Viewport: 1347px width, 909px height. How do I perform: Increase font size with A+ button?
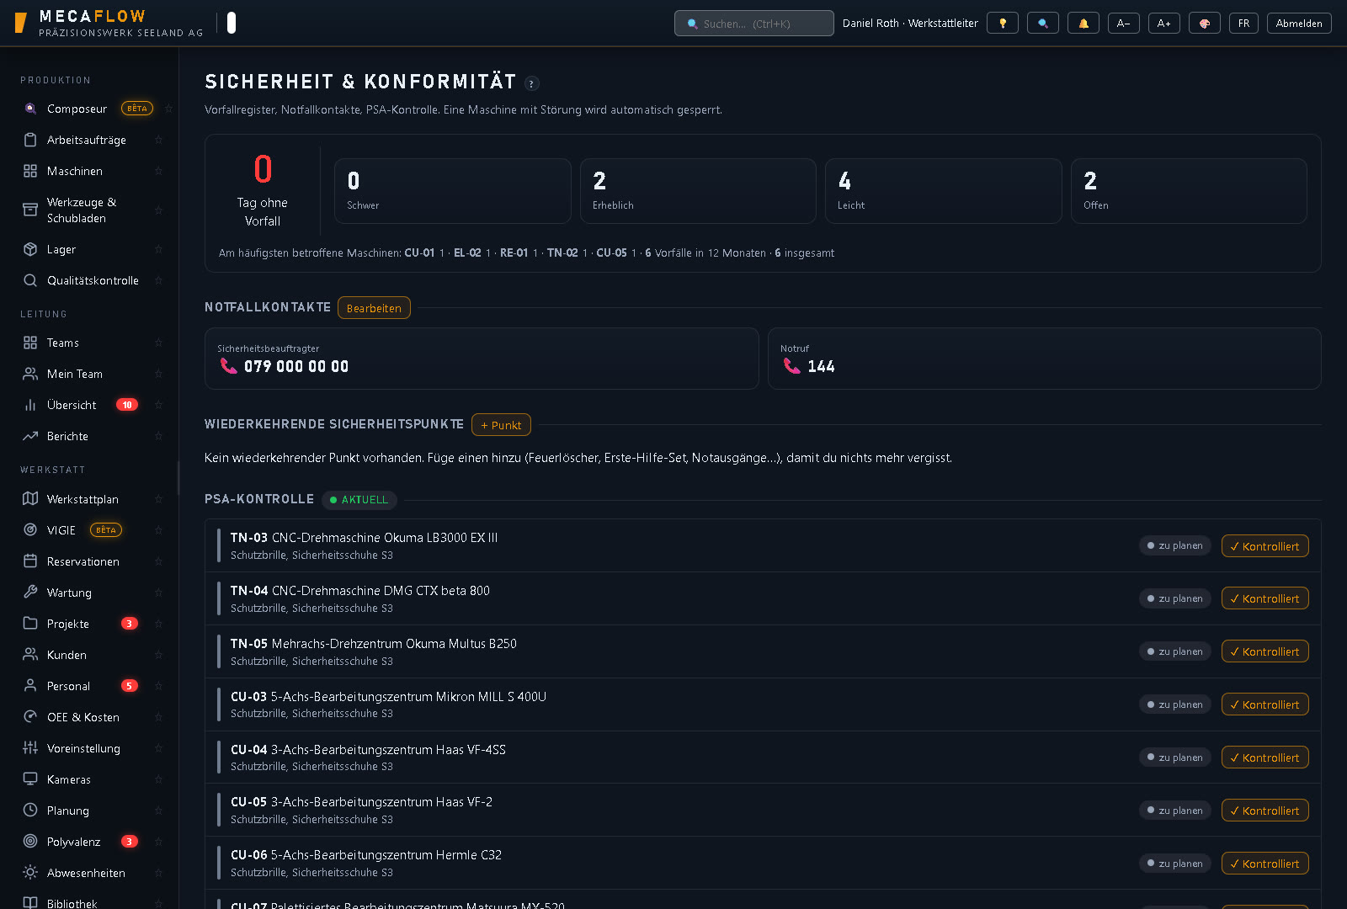(x=1164, y=24)
